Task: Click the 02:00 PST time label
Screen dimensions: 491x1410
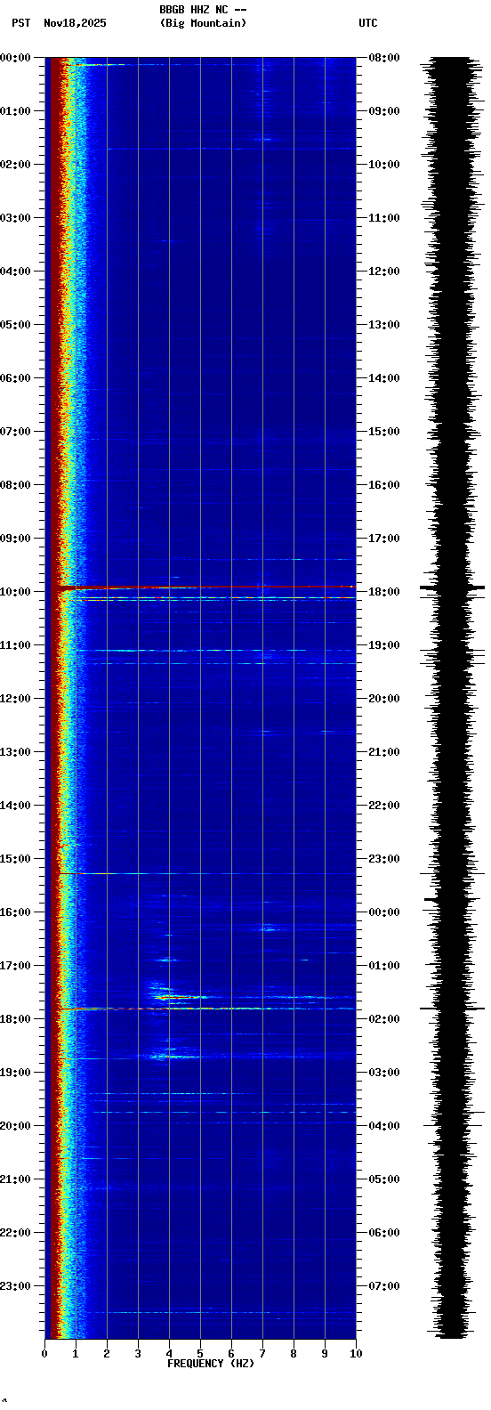Action: tap(15, 165)
